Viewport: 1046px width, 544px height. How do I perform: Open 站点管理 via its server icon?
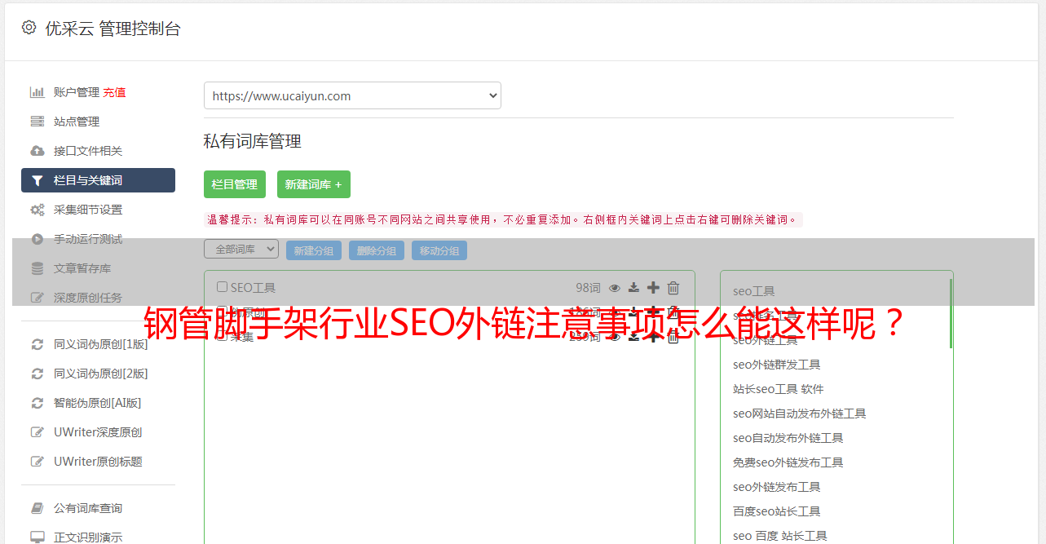click(x=38, y=122)
